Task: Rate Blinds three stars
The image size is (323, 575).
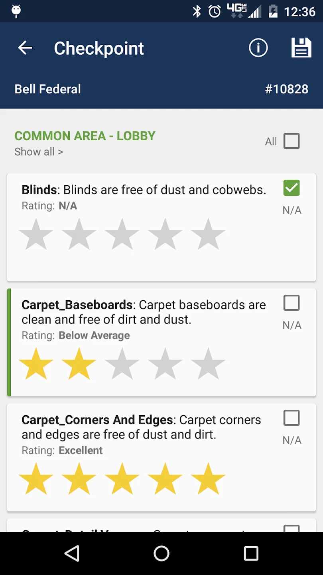Action: click(122, 235)
